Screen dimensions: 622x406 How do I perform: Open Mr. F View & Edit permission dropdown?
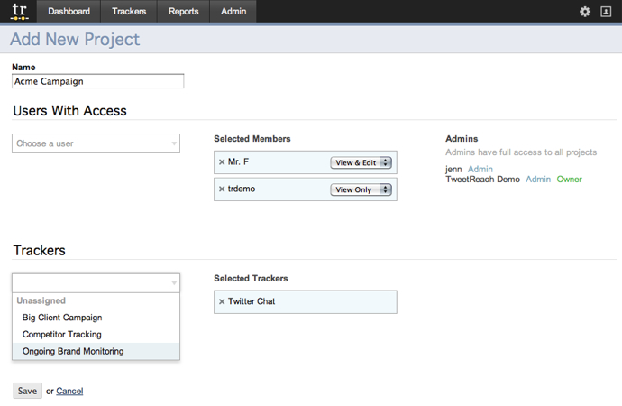click(361, 162)
